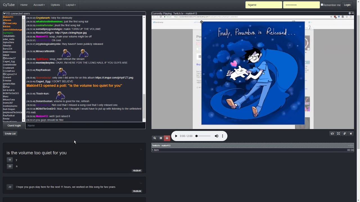Open the playlist search button

click(155, 138)
